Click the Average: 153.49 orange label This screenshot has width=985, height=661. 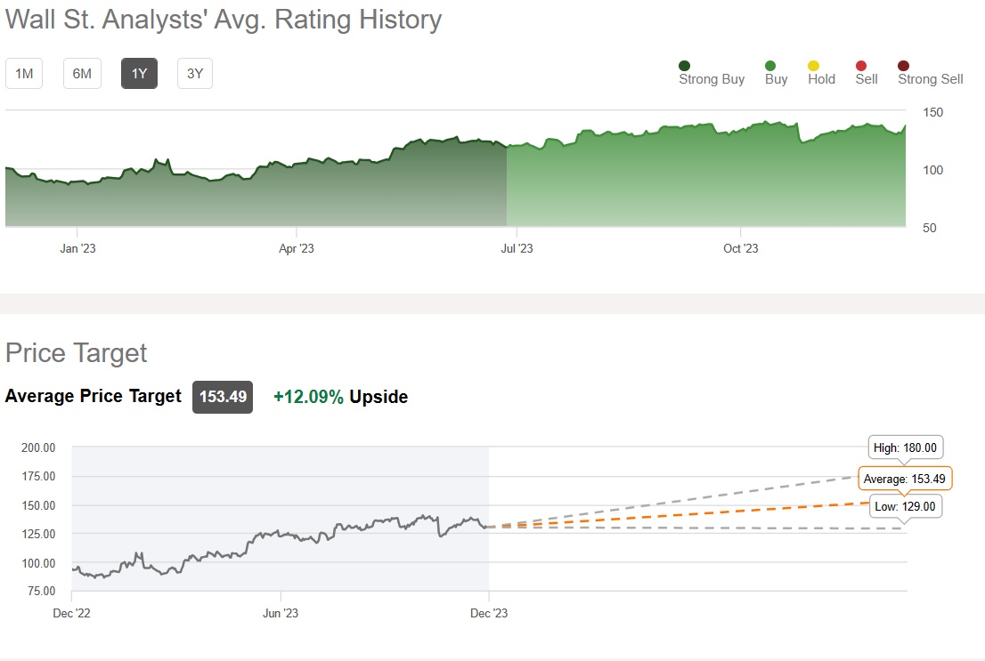pos(905,479)
